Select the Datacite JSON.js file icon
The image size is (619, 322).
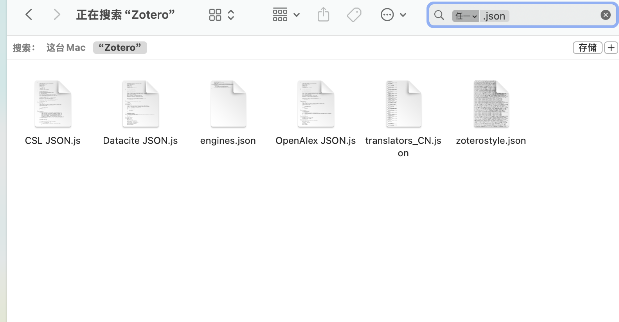(x=140, y=104)
